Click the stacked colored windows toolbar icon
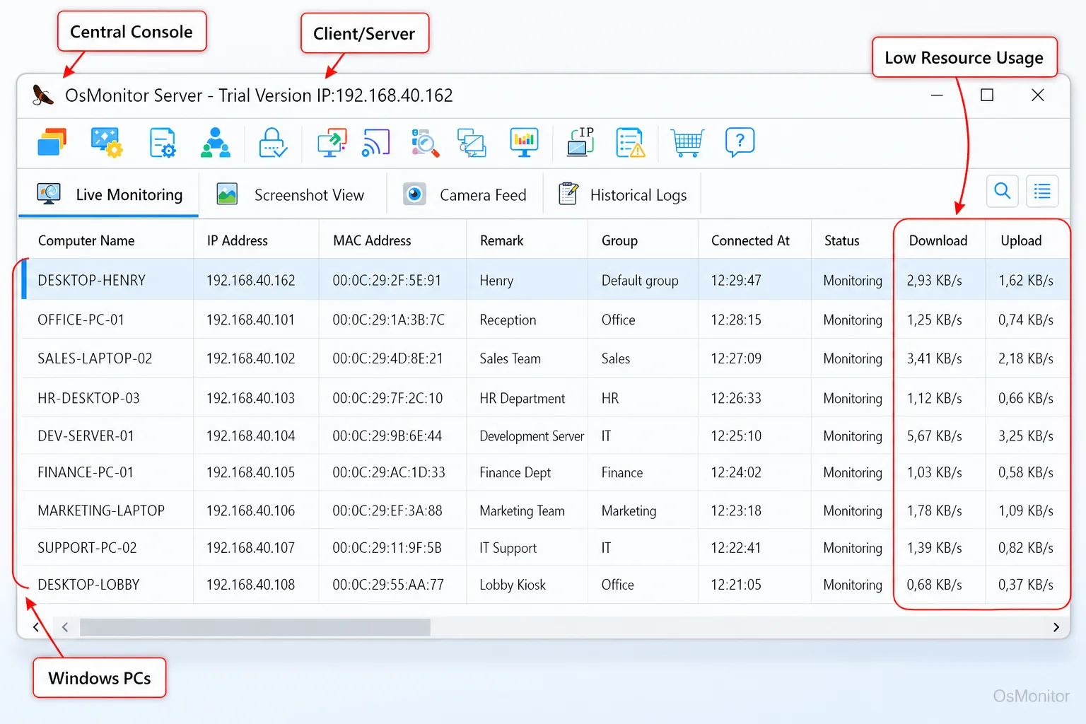 click(x=52, y=142)
